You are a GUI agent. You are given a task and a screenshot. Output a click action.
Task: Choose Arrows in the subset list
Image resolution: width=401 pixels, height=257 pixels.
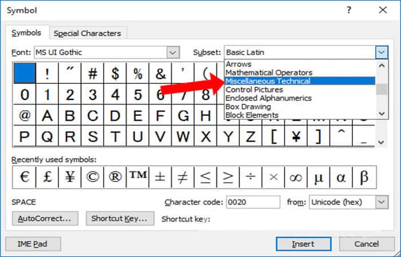300,64
